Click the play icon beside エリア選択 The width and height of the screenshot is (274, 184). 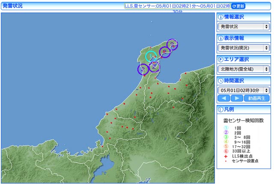[220, 59]
